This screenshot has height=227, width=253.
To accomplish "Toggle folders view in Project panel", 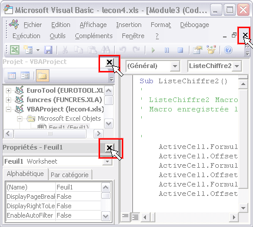I will [42, 76].
